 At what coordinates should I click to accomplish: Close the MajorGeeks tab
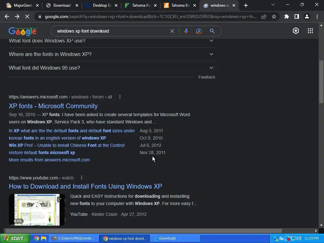click(x=37, y=6)
